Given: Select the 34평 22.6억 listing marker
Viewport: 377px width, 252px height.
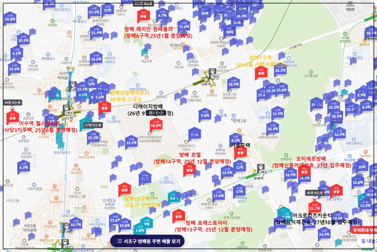Looking at the screenshot, I should [x=115, y=220].
